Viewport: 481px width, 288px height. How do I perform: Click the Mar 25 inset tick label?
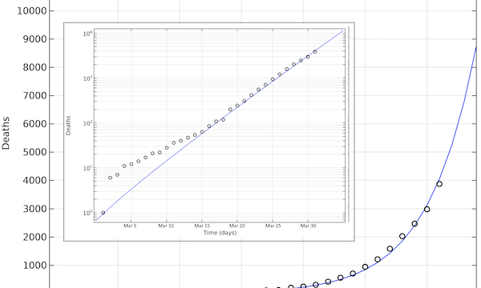tap(273, 226)
